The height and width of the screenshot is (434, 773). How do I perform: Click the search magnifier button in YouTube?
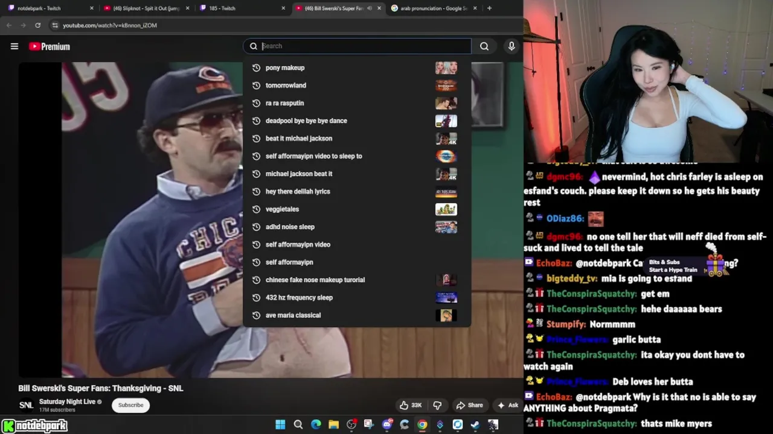[x=484, y=46]
